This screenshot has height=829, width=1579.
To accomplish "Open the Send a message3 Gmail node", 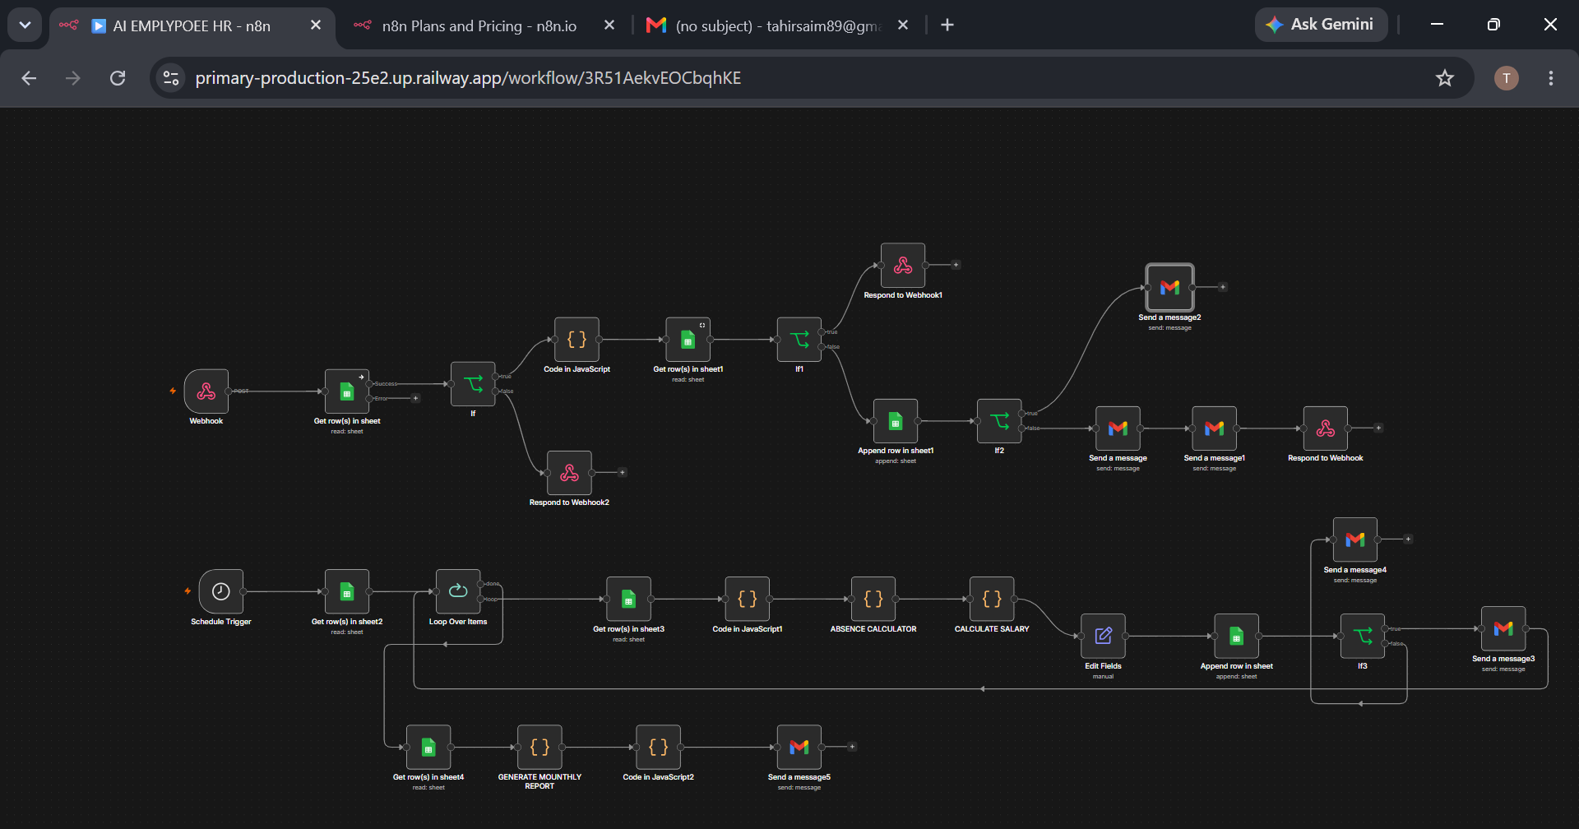I will pyautogui.click(x=1503, y=628).
